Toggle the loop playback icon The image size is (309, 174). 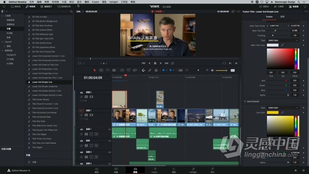(172, 63)
